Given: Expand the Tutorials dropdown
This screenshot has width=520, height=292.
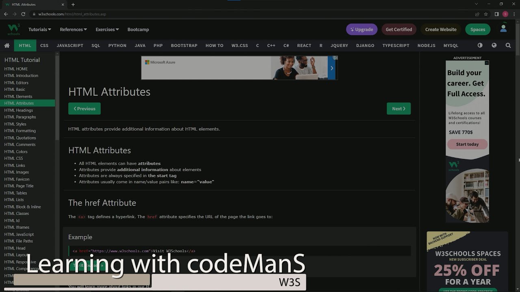Looking at the screenshot, I should 40,29.
